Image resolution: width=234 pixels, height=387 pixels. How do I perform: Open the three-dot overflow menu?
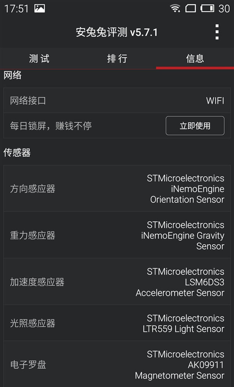tap(217, 32)
